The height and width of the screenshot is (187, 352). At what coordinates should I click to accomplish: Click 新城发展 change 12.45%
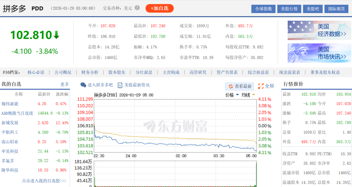click(x=62, y=123)
